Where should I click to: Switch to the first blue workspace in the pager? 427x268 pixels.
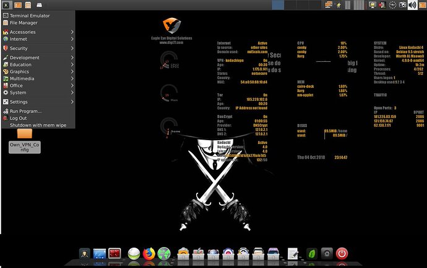278,5
